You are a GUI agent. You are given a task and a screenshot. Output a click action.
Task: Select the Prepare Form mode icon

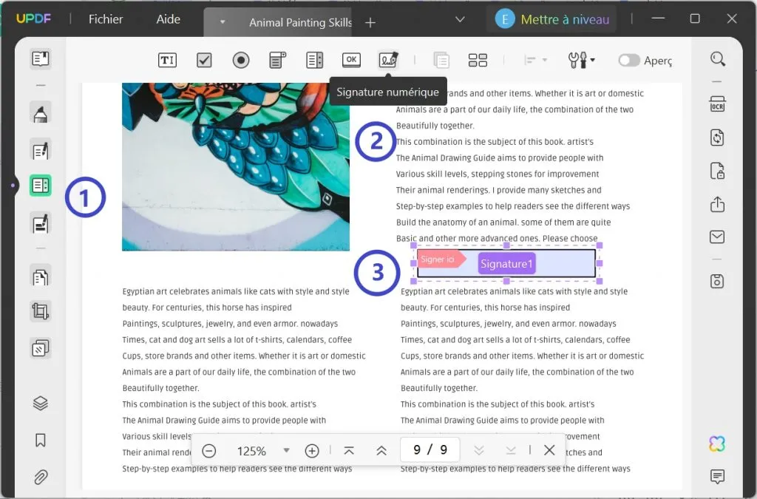(41, 186)
